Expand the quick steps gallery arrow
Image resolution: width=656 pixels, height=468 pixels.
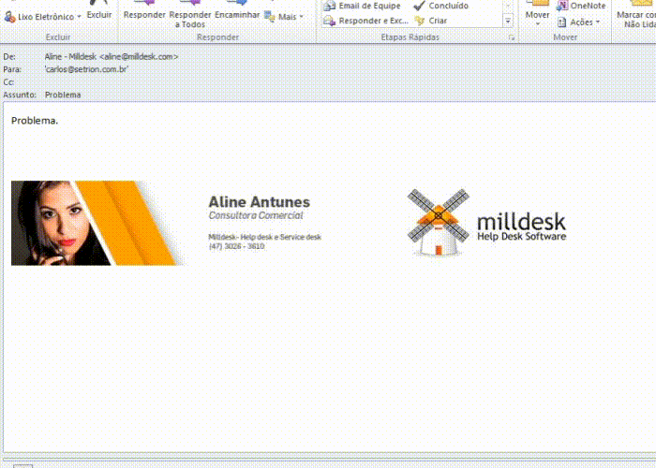click(x=508, y=21)
